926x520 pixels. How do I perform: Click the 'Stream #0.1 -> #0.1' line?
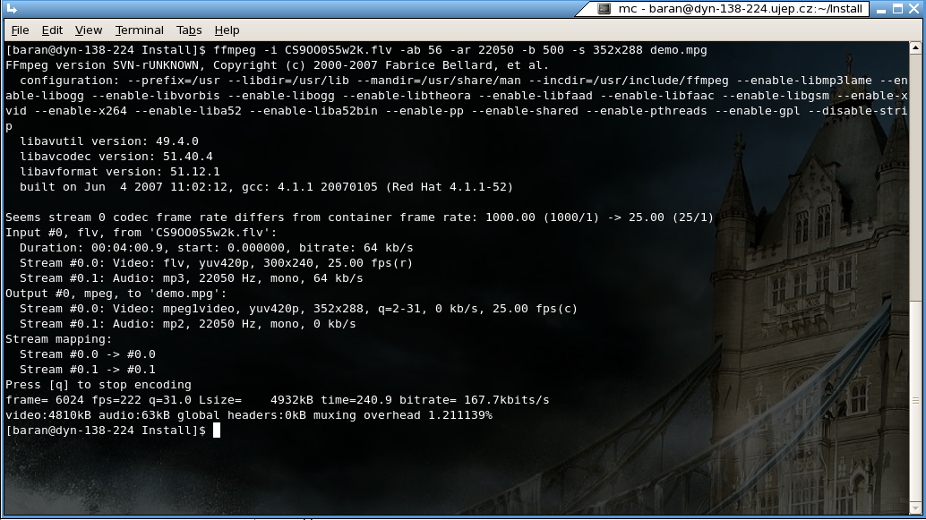[88, 370]
